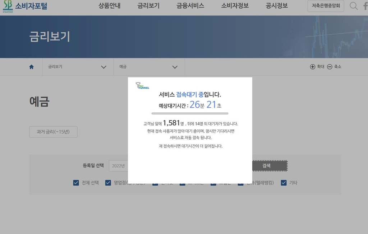Open search with the magnifier icon
This screenshot has width=368, height=234.
coord(354,6)
